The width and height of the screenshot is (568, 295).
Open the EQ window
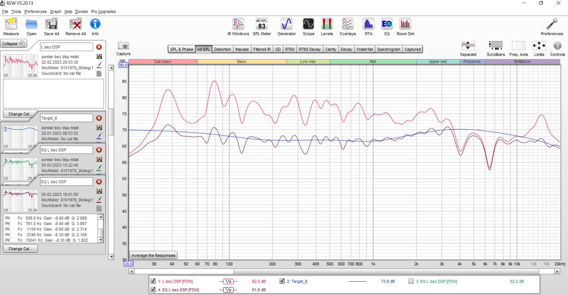pos(387,24)
